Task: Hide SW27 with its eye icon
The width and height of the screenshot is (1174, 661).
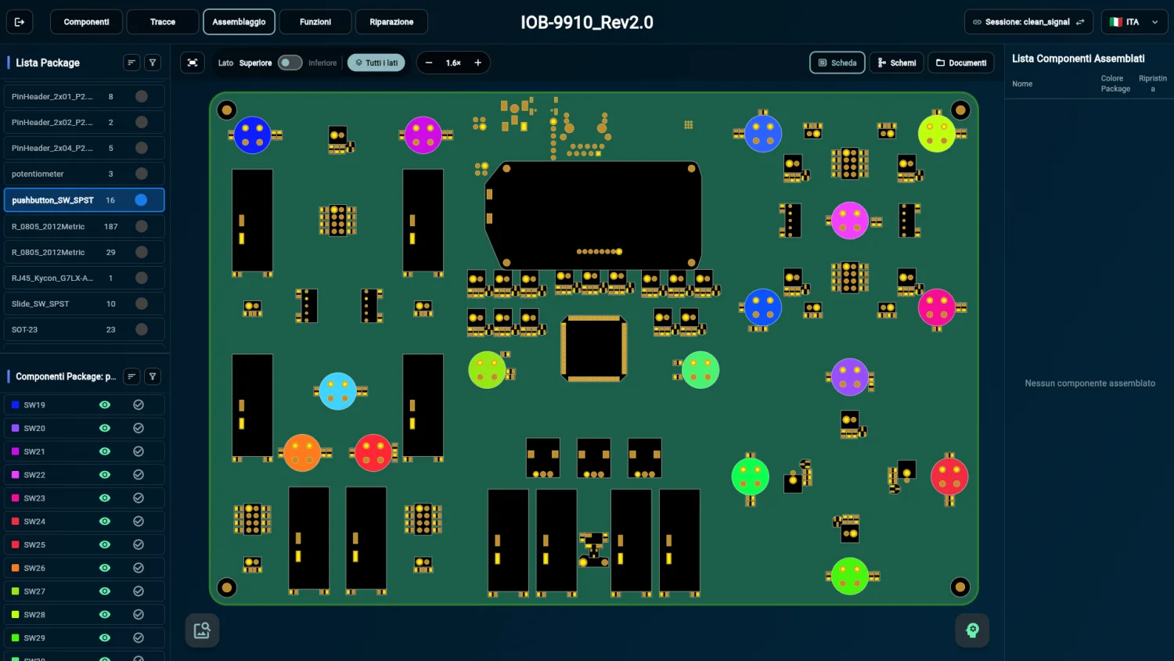Action: (105, 591)
